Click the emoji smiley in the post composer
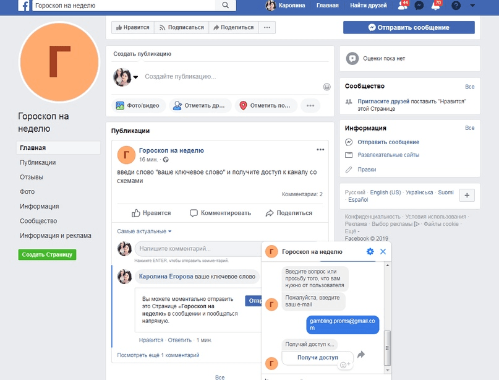Viewport: 499px width, 380px height. coord(326,87)
